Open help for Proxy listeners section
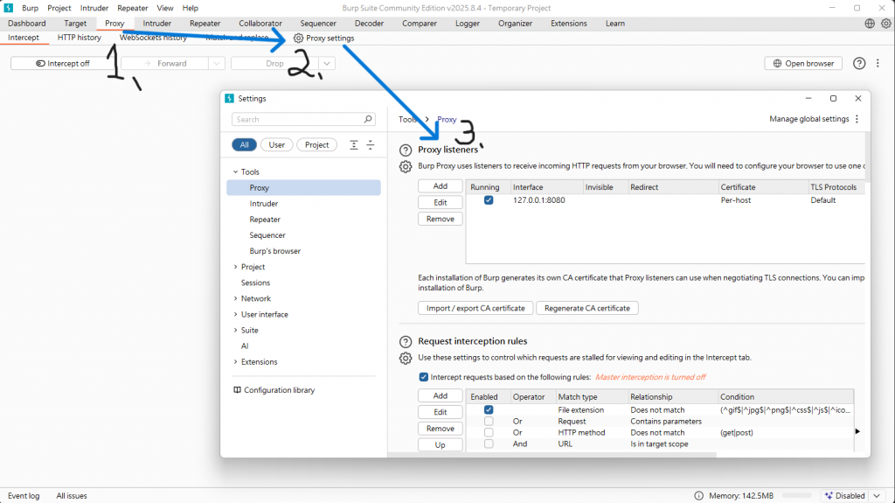The width and height of the screenshot is (895, 503). coord(406,150)
